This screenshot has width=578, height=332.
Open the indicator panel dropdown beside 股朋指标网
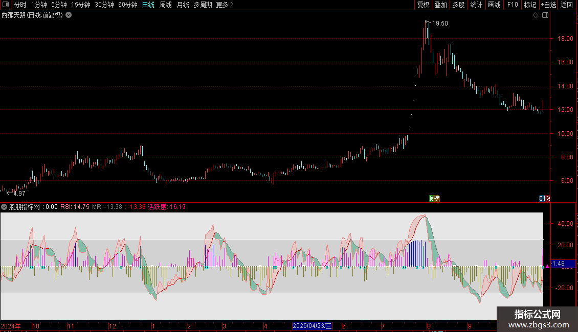click(x=4, y=207)
